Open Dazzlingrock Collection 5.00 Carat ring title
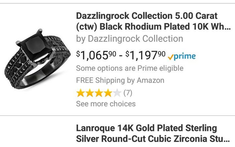The image size is (235, 147). (147, 16)
